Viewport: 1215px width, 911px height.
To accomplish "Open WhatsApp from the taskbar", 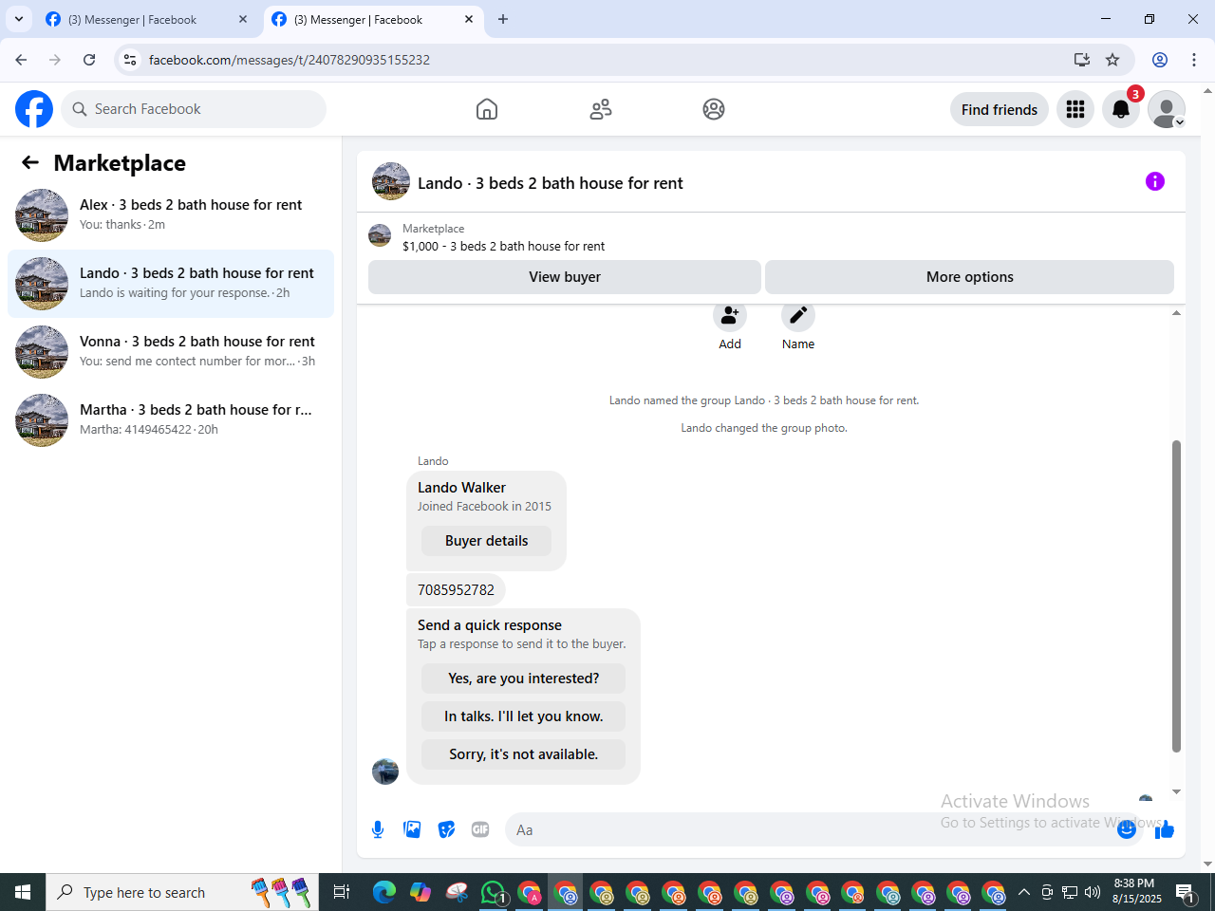I will [x=494, y=892].
